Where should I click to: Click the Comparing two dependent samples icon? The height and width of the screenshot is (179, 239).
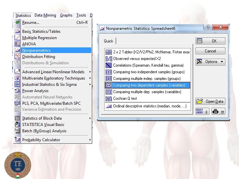(109, 85)
